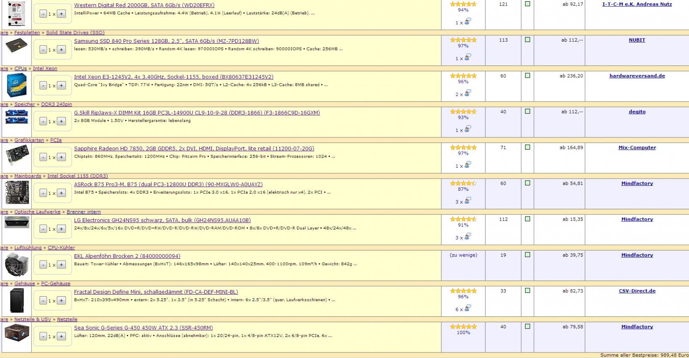Open the Intel Xeon category breadcrumb

(x=45, y=68)
